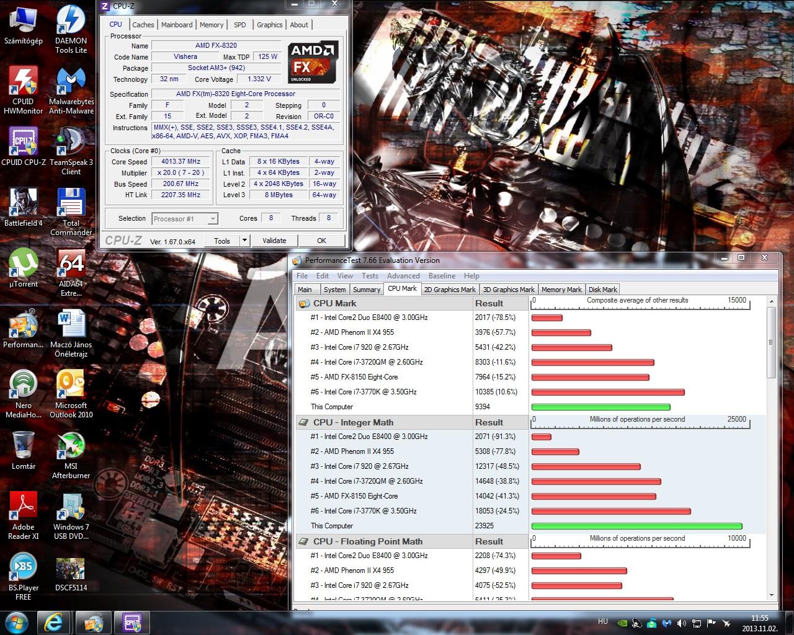
Task: Switch to System tab in PerformanceTest
Action: click(x=334, y=290)
